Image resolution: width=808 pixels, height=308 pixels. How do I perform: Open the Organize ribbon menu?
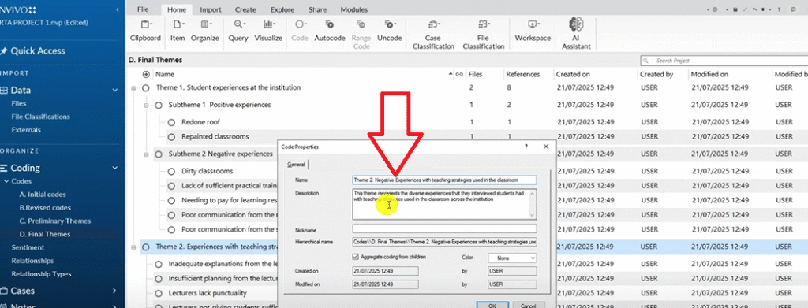point(205,31)
